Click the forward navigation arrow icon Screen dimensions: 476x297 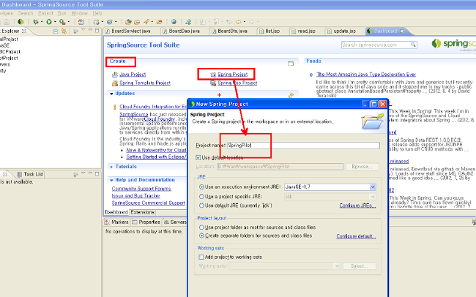pos(251,22)
